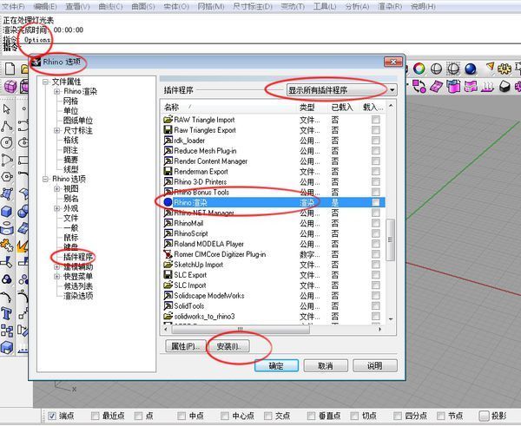Select the Text tool T icon

coord(7,313)
